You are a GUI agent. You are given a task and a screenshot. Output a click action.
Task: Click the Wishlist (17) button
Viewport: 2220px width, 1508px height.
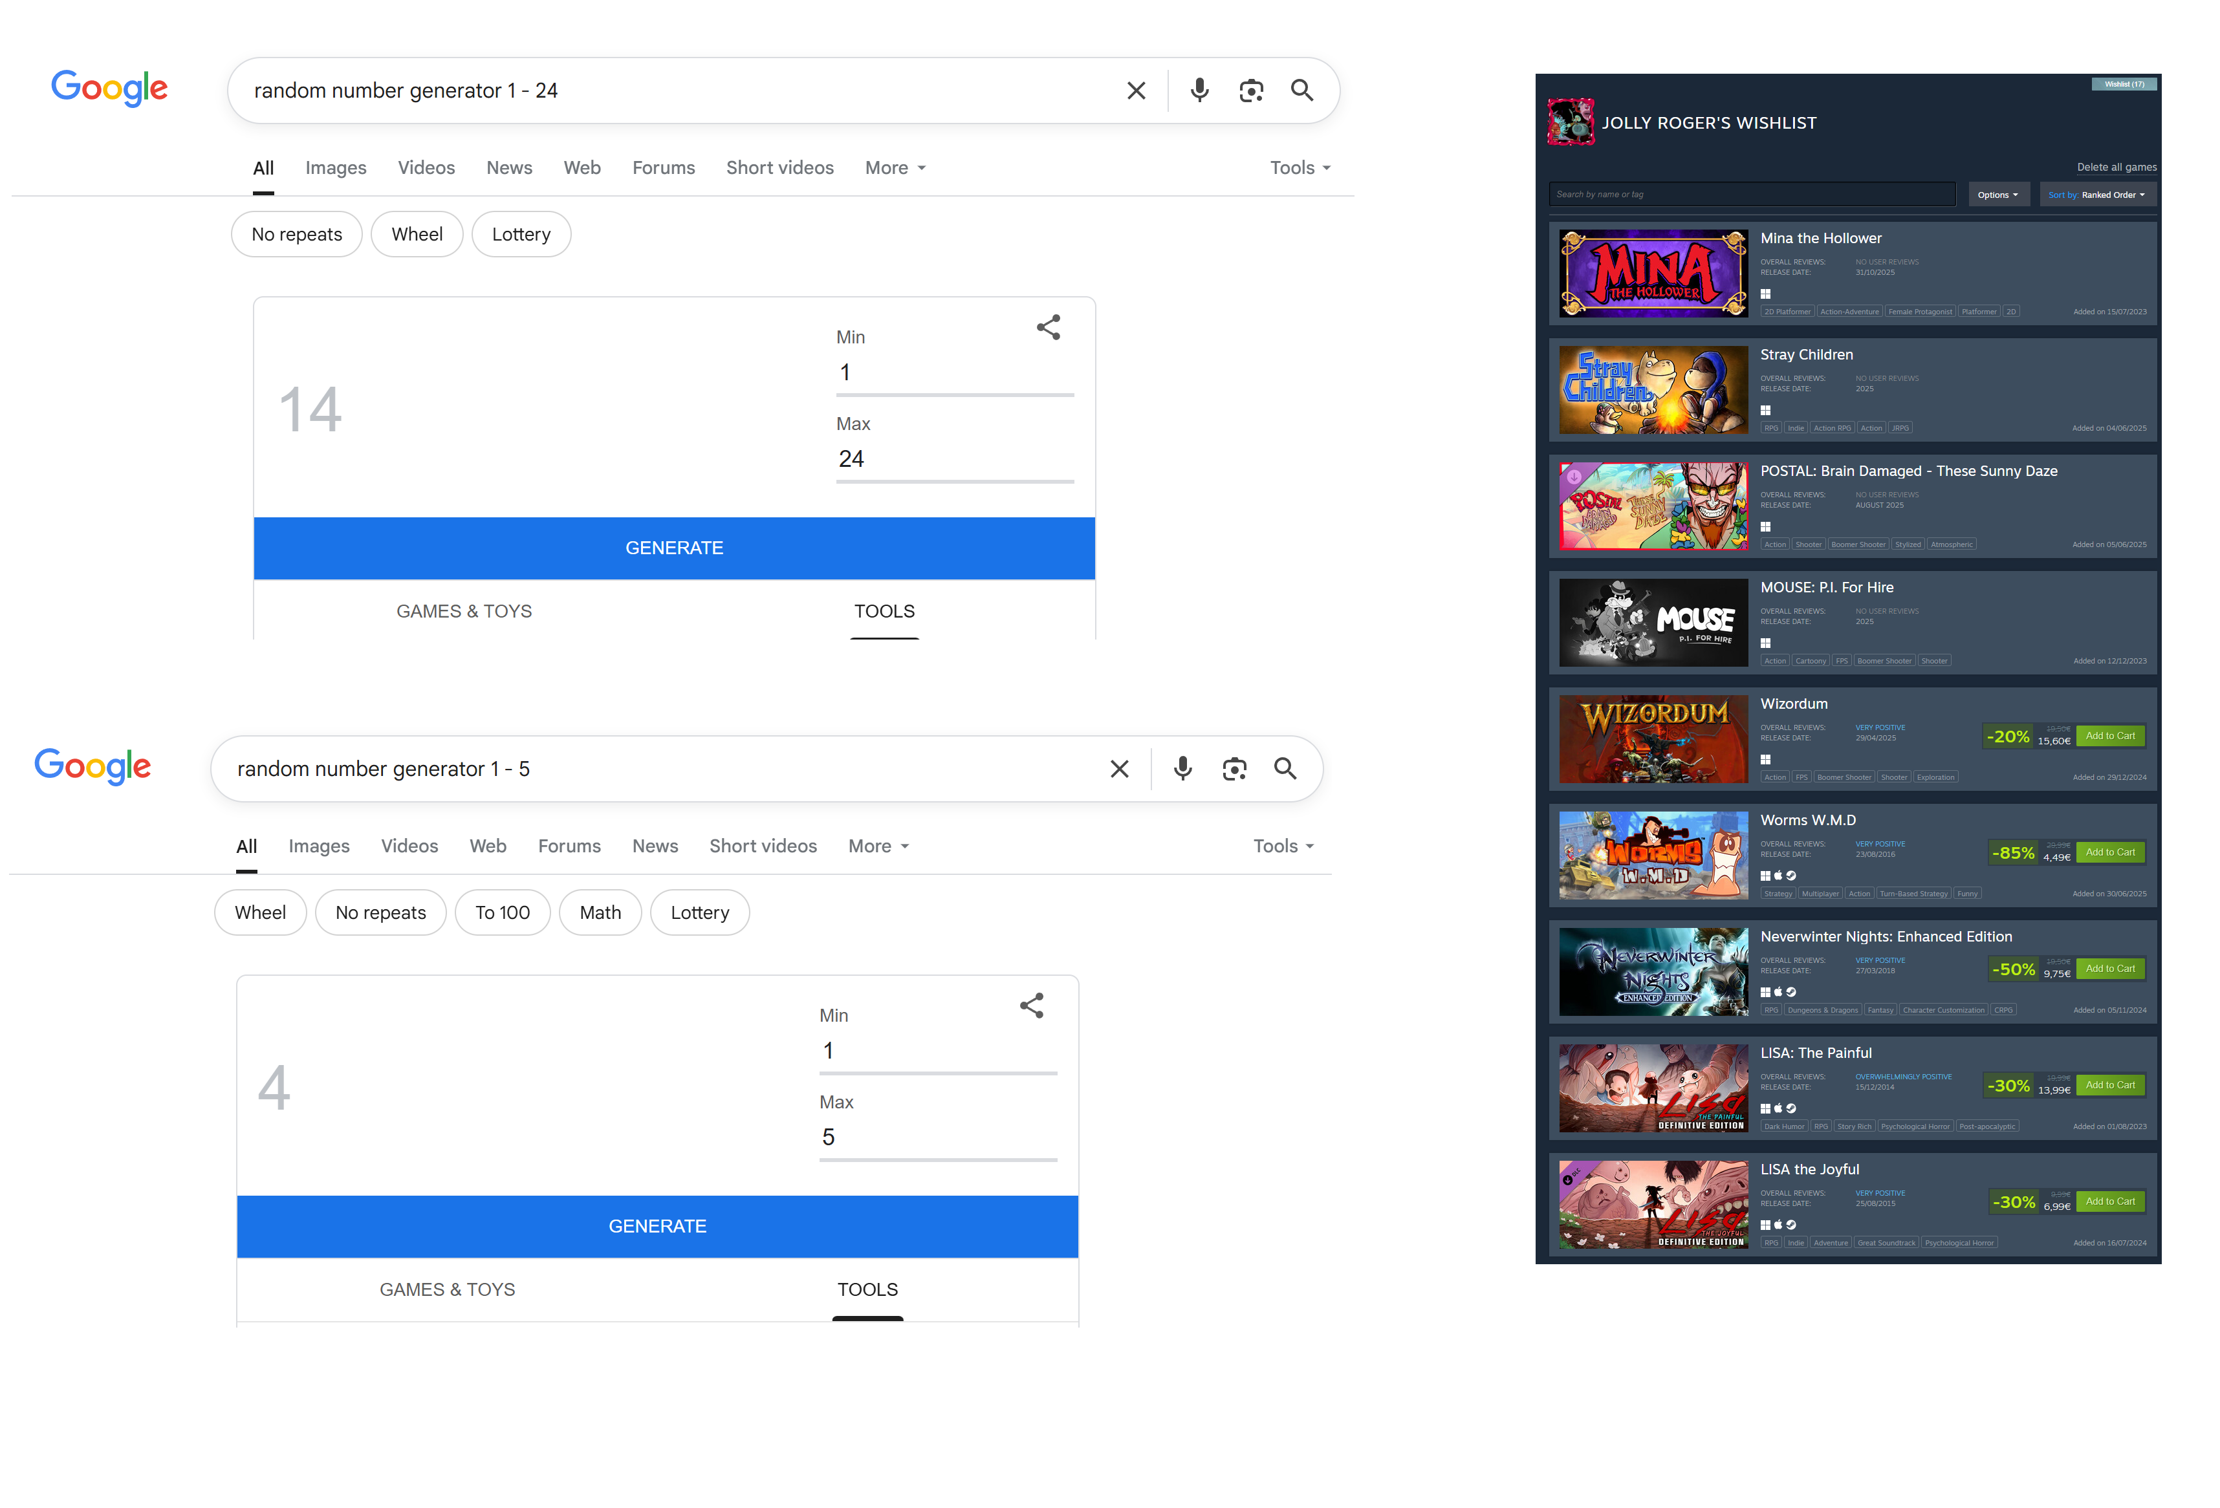2124,84
